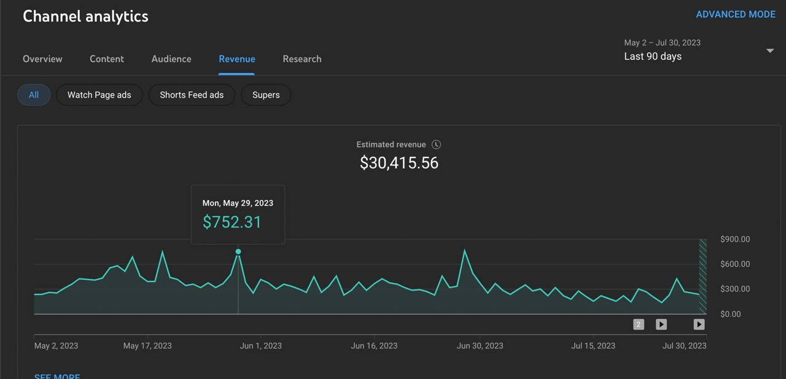
Task: Switch to the Supers filter chip
Action: (x=266, y=95)
